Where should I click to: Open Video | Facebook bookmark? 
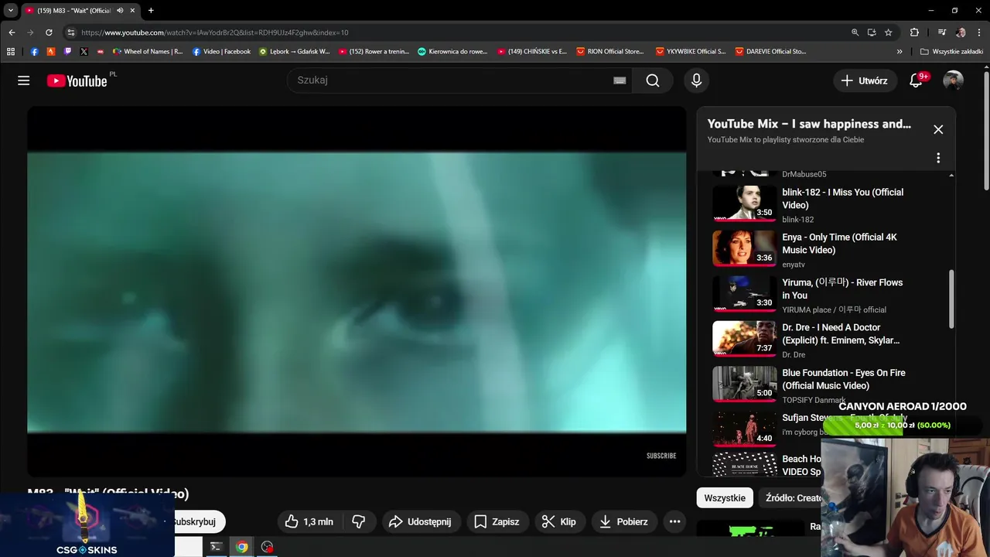click(221, 52)
